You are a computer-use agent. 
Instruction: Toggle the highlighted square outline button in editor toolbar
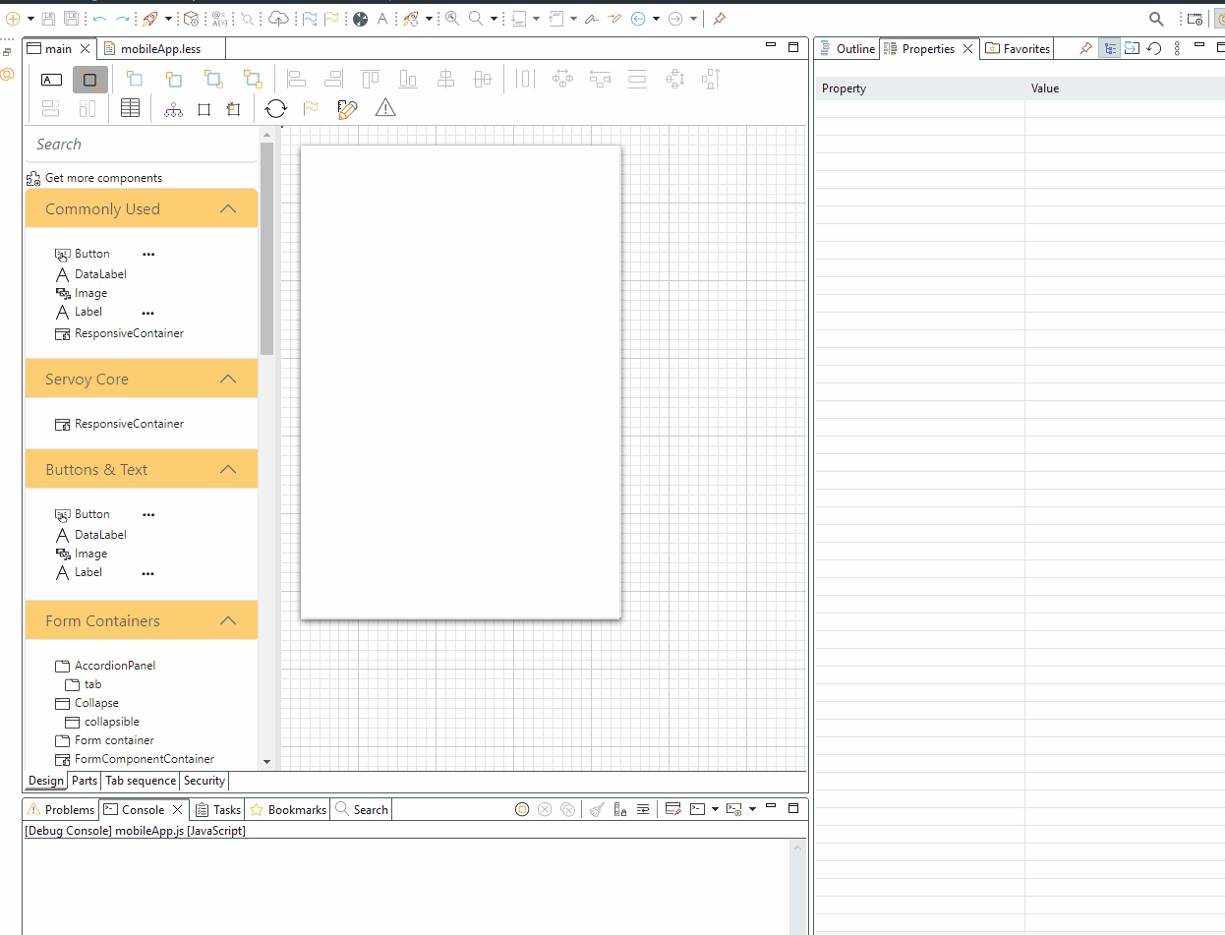(x=89, y=80)
